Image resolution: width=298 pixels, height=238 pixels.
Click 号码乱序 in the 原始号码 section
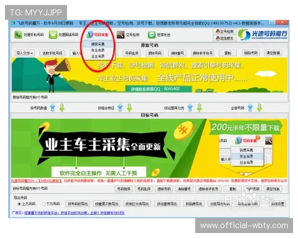(x=132, y=53)
